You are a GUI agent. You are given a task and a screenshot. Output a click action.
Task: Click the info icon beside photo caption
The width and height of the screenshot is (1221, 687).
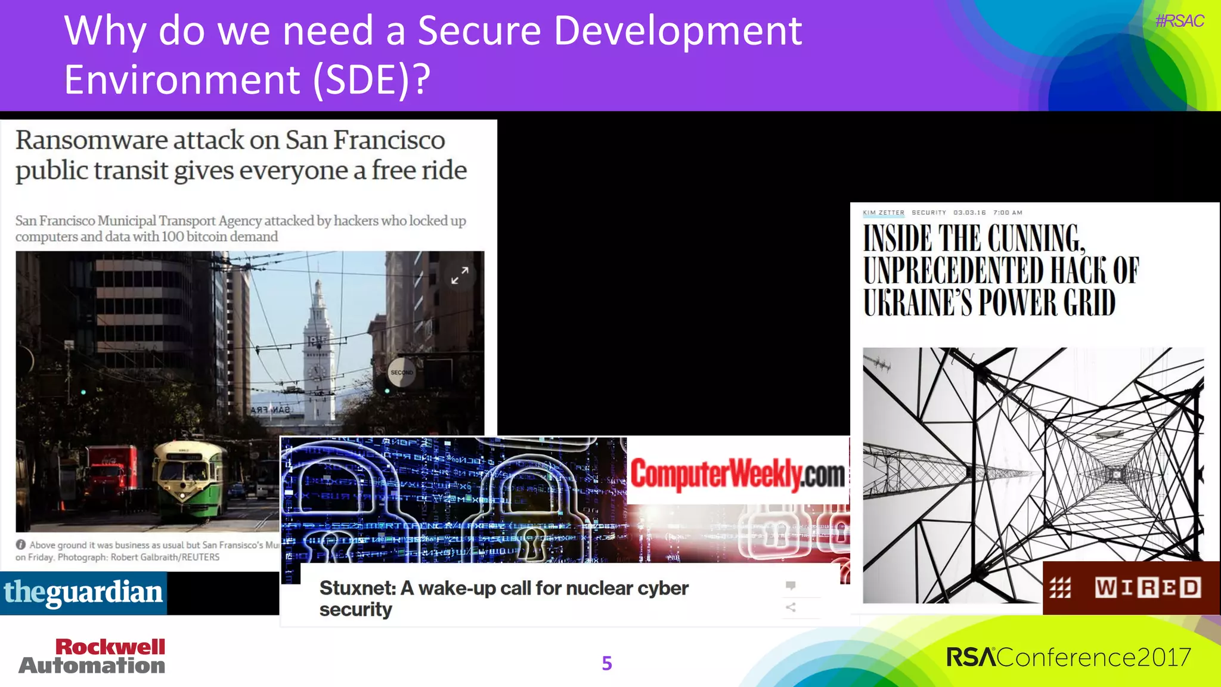(x=21, y=544)
